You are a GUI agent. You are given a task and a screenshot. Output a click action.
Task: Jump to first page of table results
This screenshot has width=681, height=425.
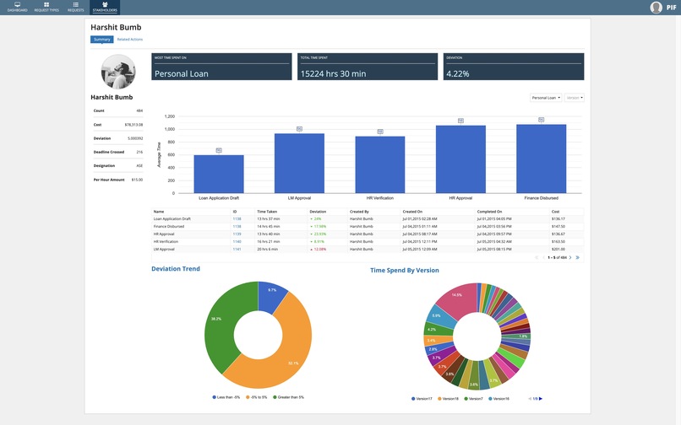(x=537, y=257)
